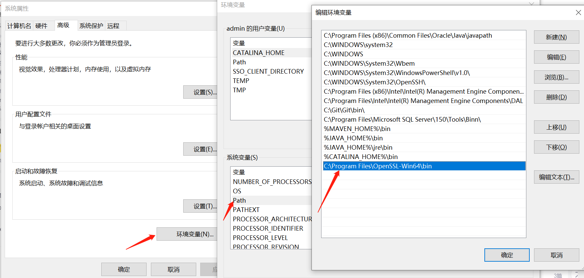Screen dimensions: 584x278
Task: Select Path in the system variables list
Action: click(x=240, y=200)
